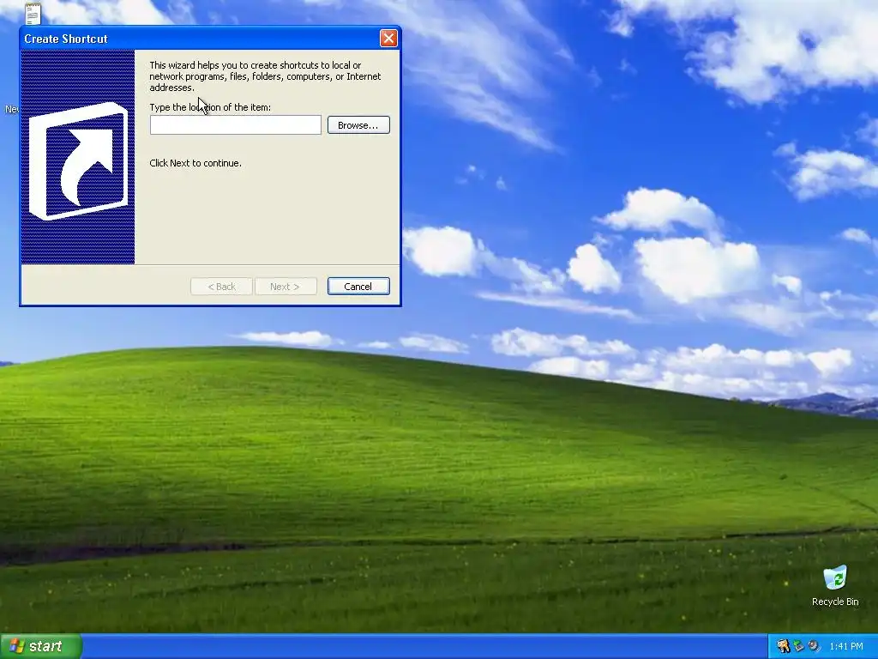Click the keys icon in system tray
This screenshot has height=659, width=878.
click(x=783, y=646)
